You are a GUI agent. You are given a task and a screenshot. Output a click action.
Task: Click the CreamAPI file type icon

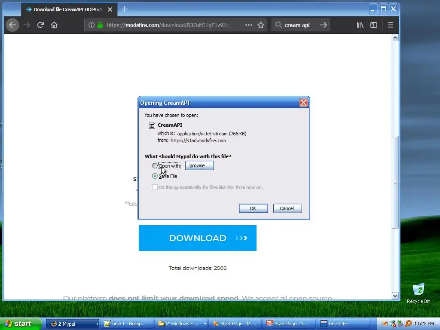point(152,125)
